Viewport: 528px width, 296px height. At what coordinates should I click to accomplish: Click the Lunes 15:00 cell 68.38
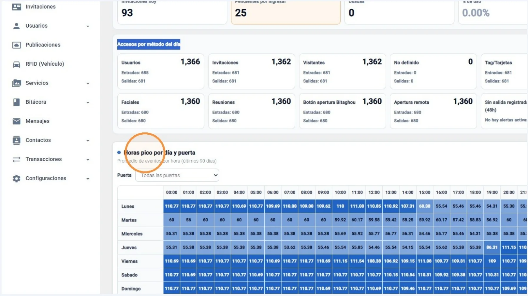coord(425,206)
